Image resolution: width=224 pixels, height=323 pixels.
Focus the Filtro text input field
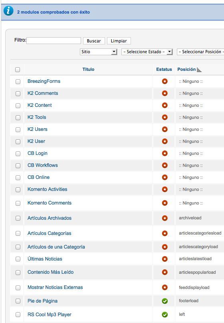[x=54, y=40]
